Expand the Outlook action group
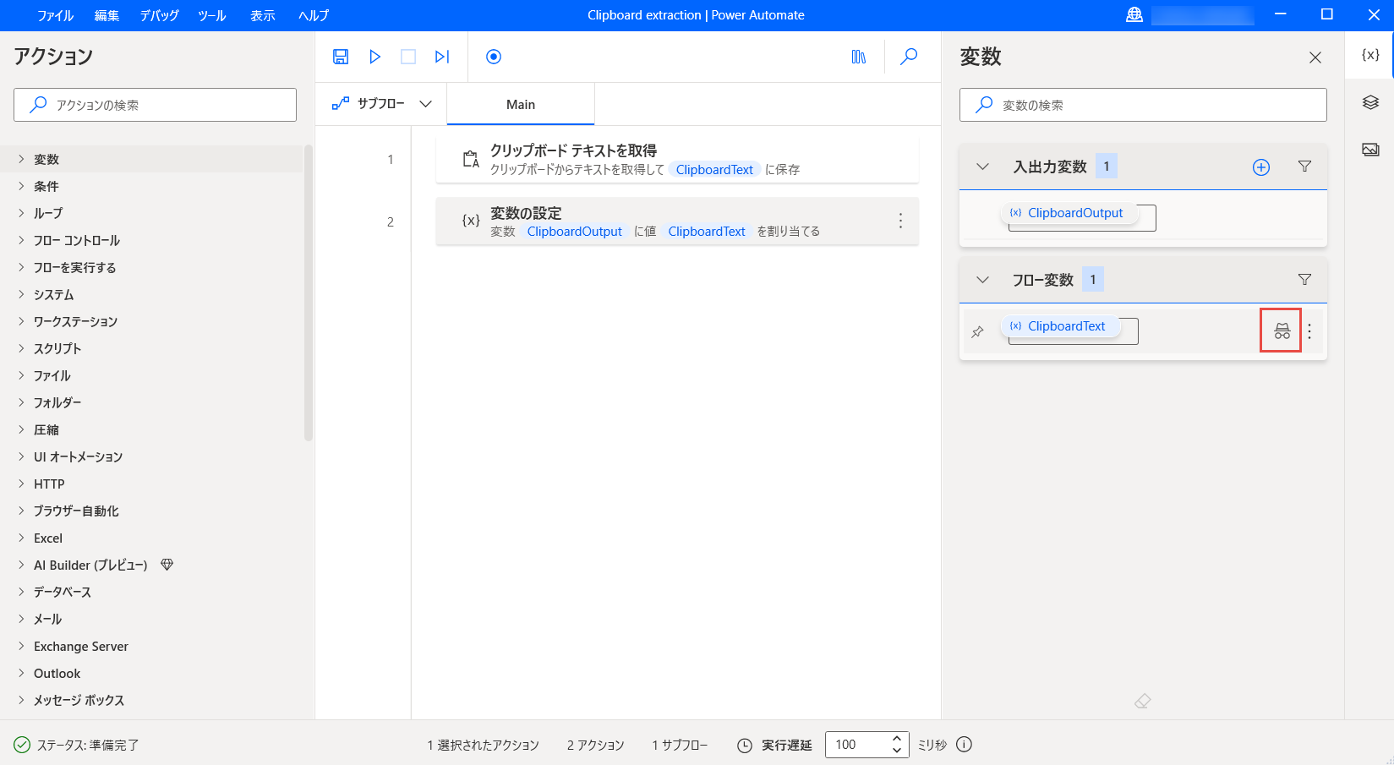This screenshot has height=765, width=1394. pos(21,673)
